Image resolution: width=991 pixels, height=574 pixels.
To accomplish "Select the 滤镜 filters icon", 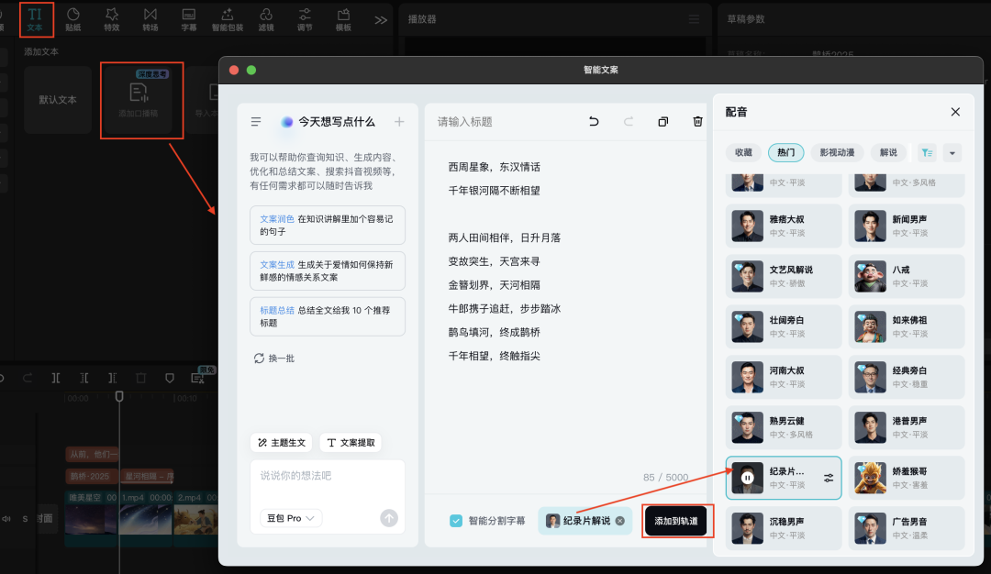I will pos(269,18).
